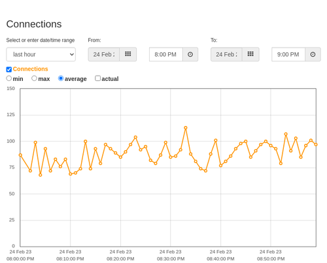
Task: Select the max radio button
Action: point(34,78)
